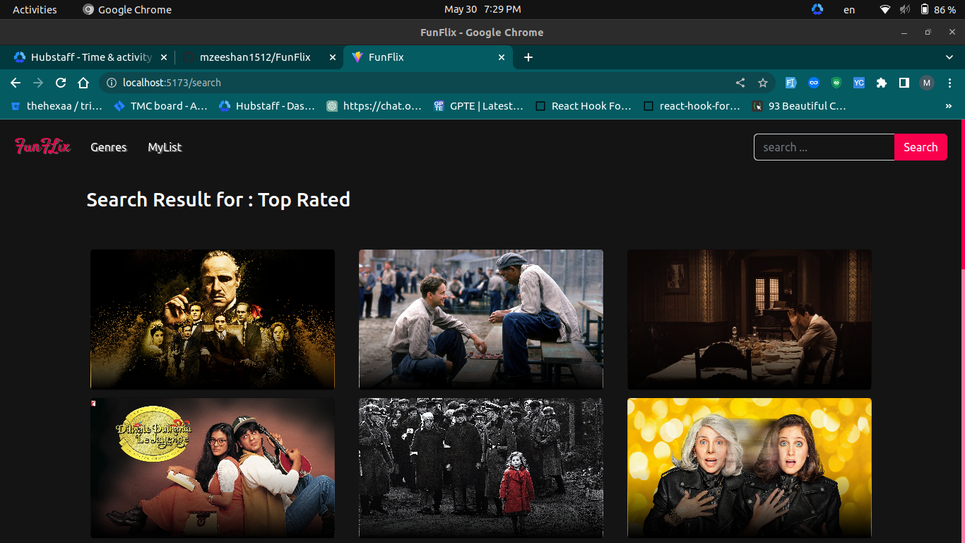The width and height of the screenshot is (965, 543).
Task: Open Chrome three-dot menu
Action: pyautogui.click(x=949, y=83)
